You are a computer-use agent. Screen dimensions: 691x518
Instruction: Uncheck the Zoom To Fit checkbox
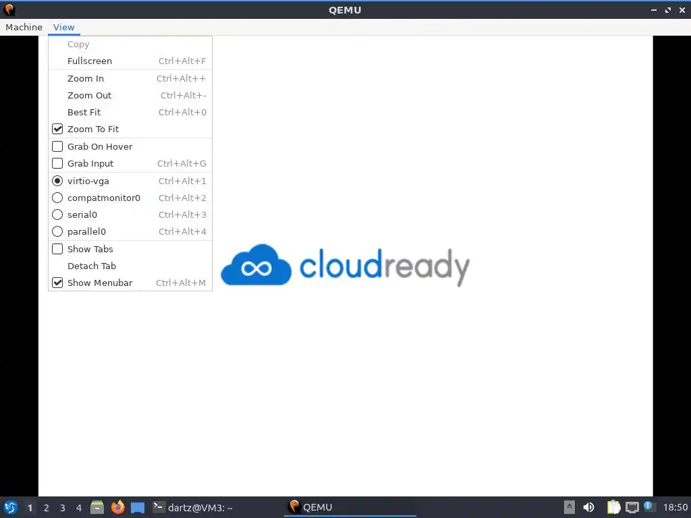pyautogui.click(x=57, y=129)
